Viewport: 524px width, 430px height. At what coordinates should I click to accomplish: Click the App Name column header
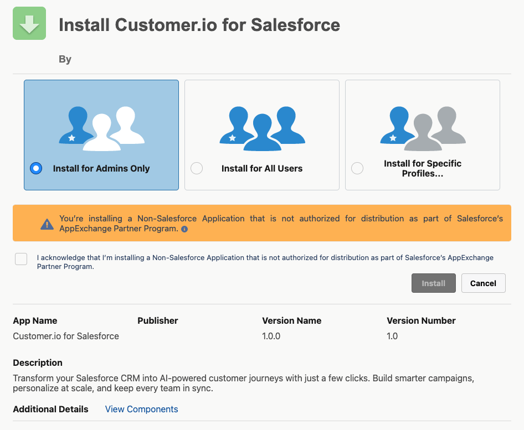tap(35, 320)
